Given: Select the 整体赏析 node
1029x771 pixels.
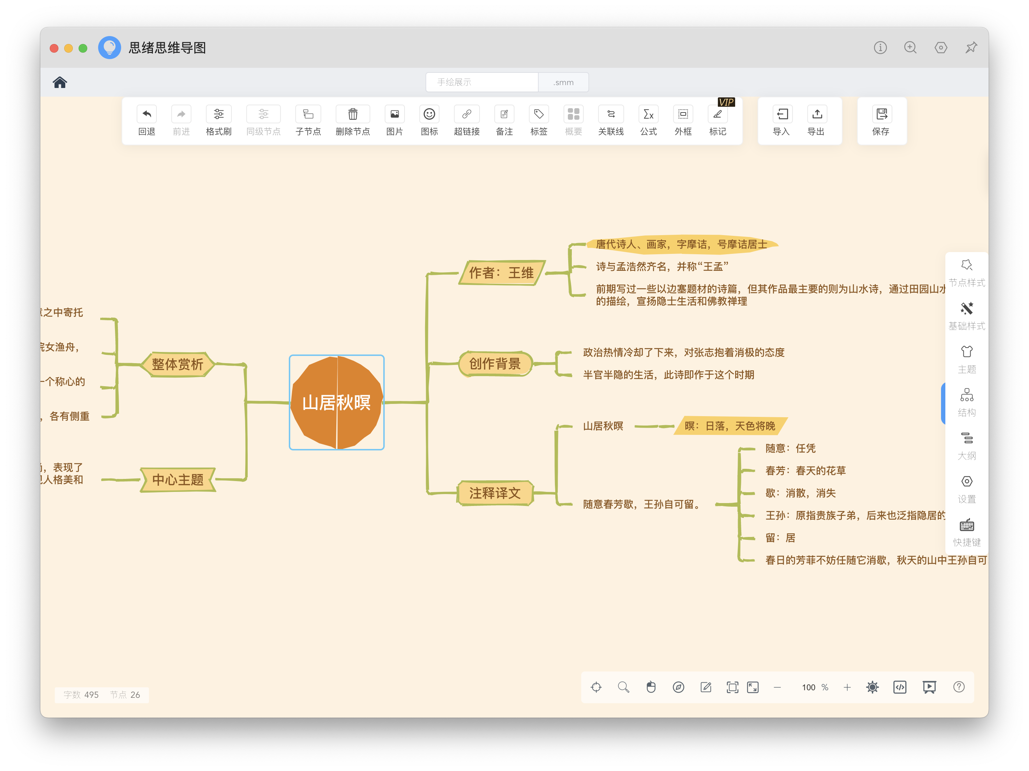Looking at the screenshot, I should pos(178,364).
